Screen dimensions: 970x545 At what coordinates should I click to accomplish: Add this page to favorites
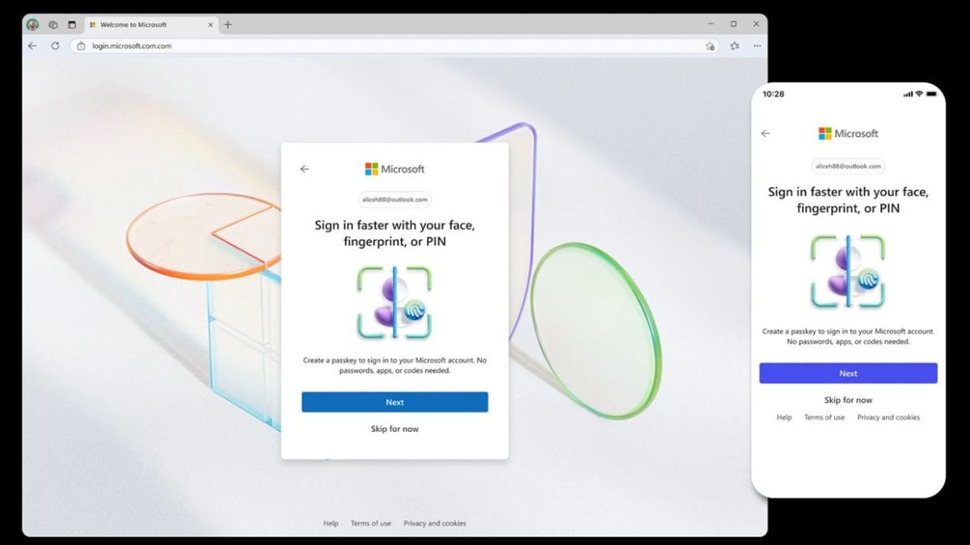(710, 46)
